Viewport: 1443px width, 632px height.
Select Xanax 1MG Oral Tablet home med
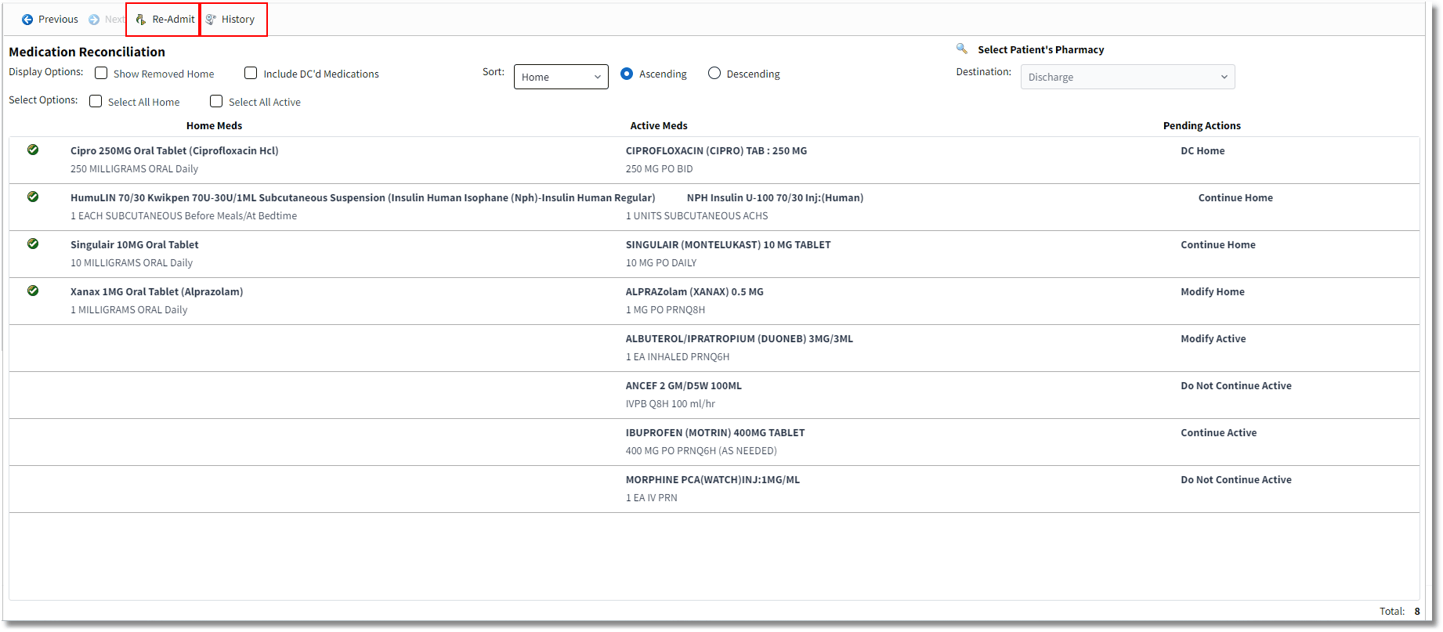click(157, 292)
